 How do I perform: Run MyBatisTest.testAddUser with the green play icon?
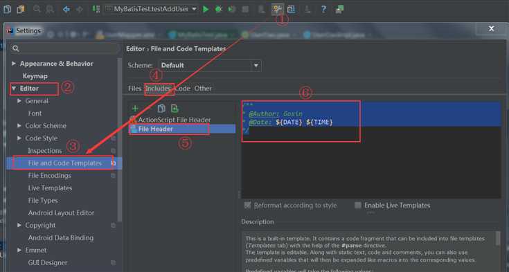coord(206,9)
